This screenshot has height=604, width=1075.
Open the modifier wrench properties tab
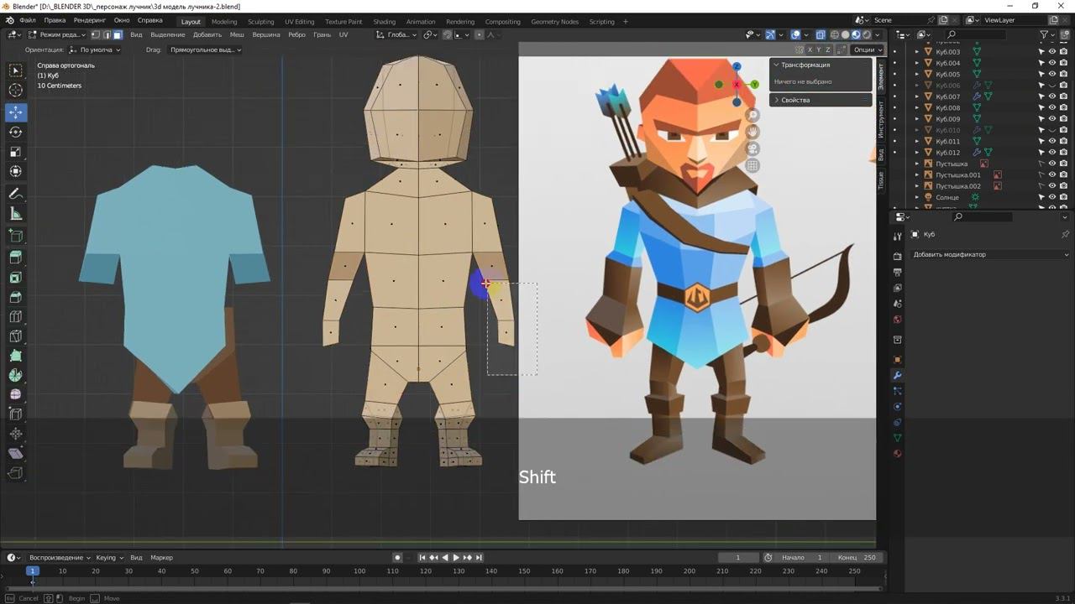(x=897, y=375)
